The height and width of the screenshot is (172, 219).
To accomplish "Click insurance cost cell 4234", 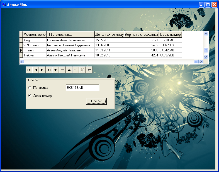I will coord(142,55).
